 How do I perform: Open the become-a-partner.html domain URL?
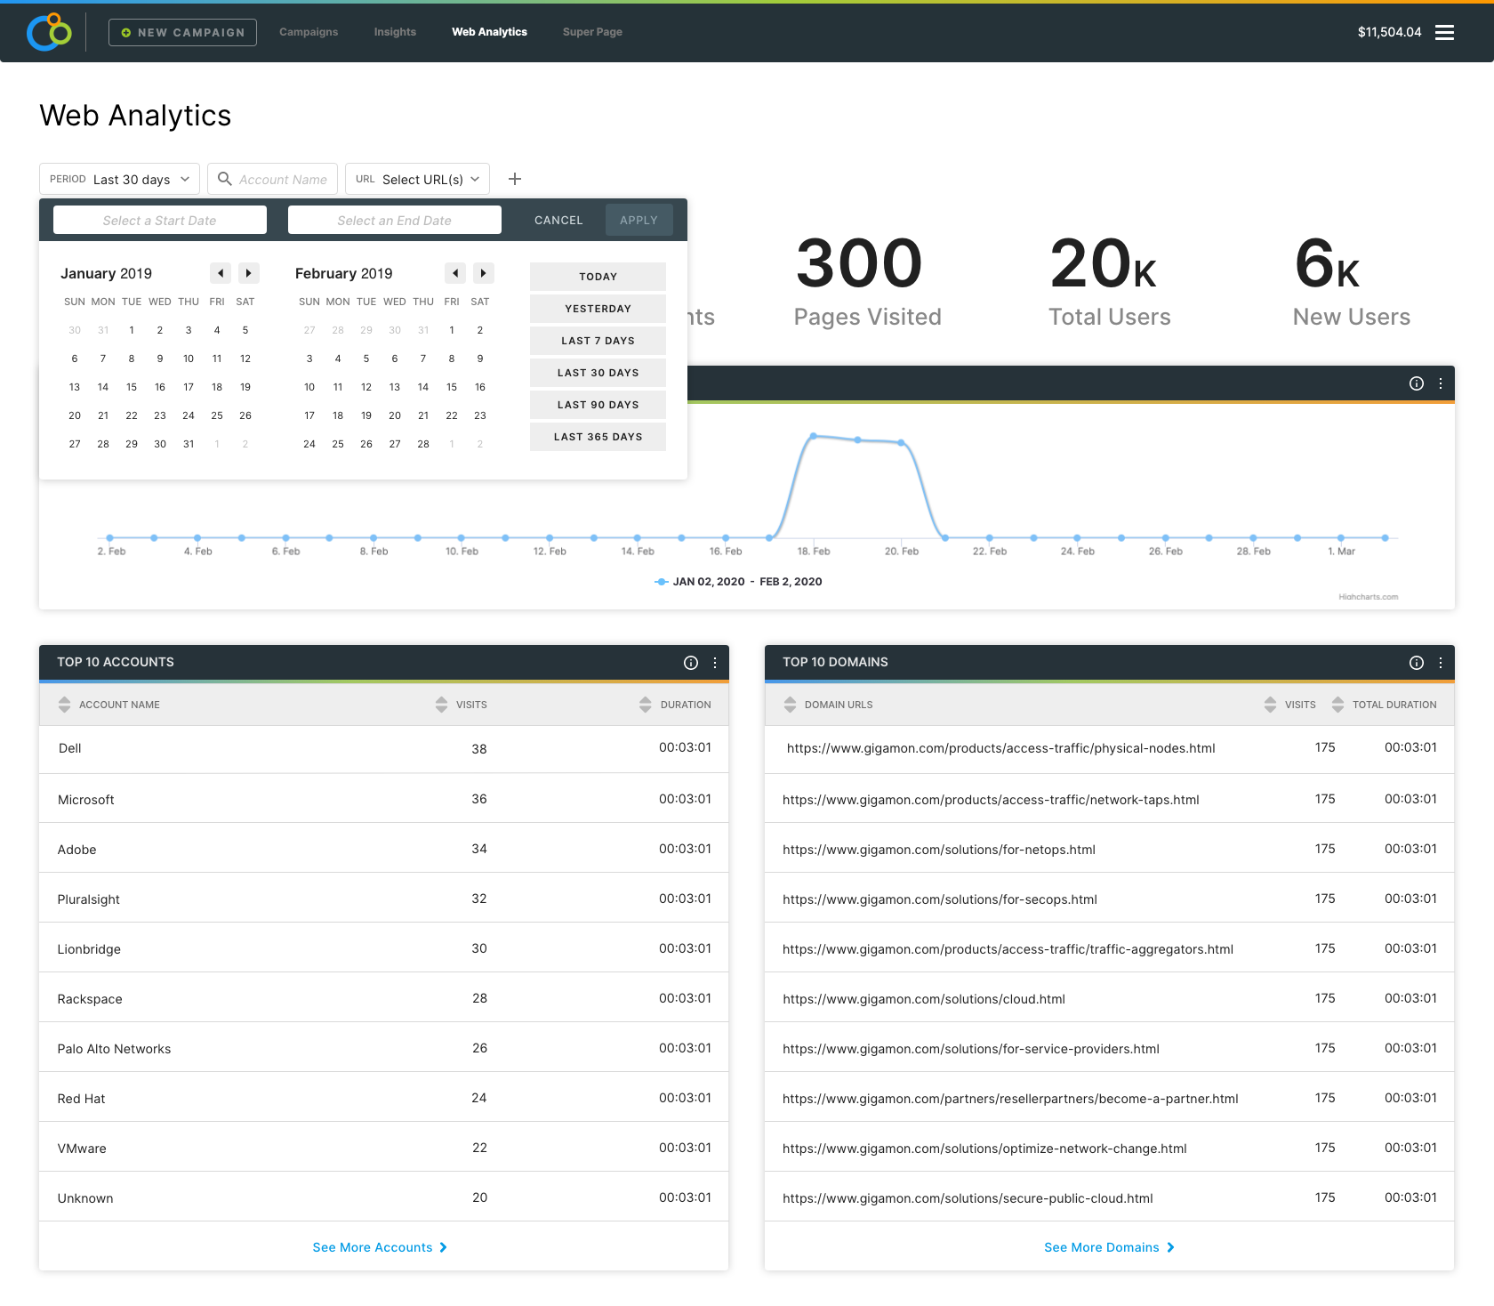point(1010,1099)
